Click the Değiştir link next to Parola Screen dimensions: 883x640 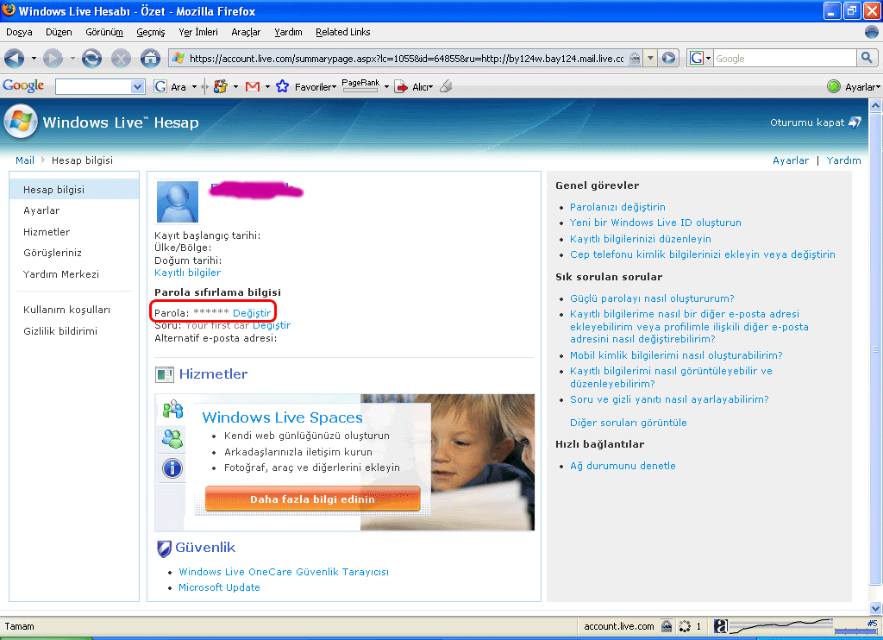(252, 313)
